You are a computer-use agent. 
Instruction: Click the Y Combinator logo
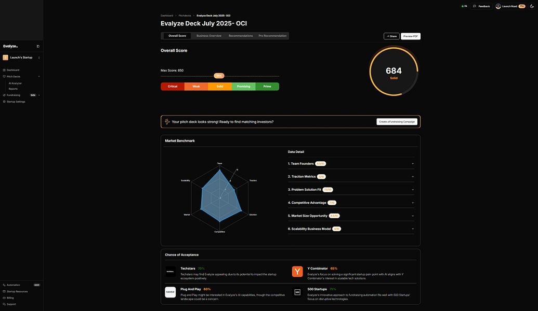tap(297, 272)
